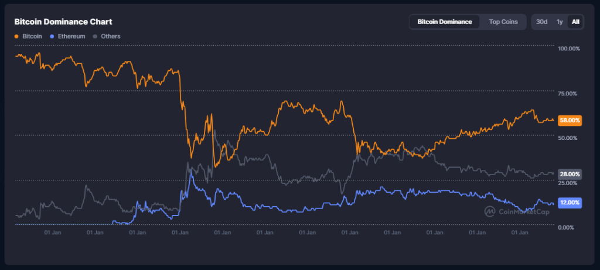600x270 pixels.
Task: Click the gray Others legend dot
Action: coord(97,36)
